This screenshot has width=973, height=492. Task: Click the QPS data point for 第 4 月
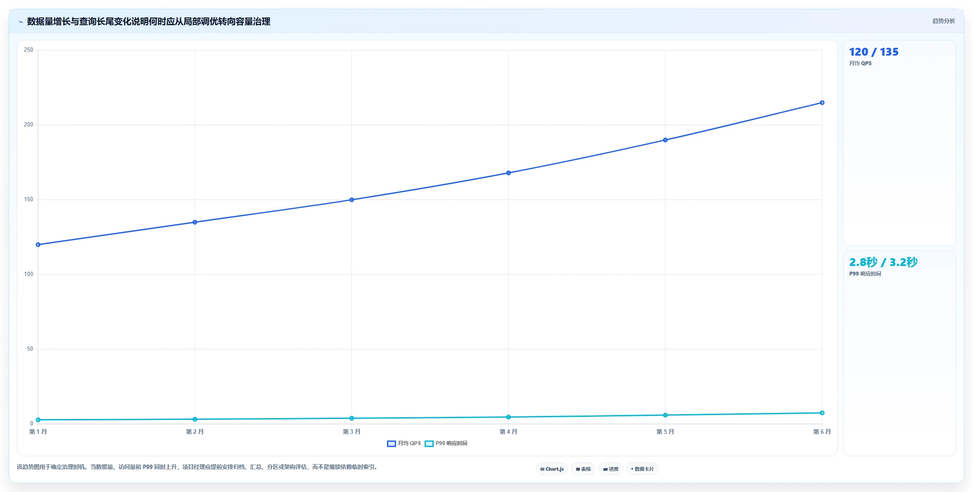point(509,173)
